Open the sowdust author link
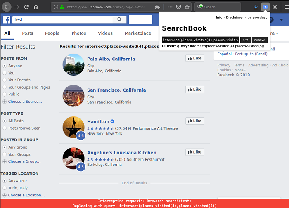This screenshot has height=208, width=289. (x=260, y=17)
